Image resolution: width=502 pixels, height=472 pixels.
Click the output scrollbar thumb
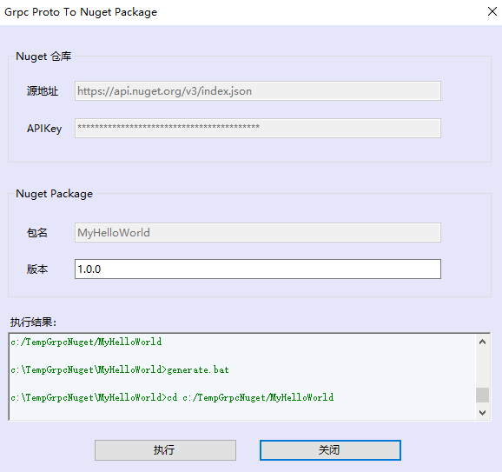coord(483,395)
